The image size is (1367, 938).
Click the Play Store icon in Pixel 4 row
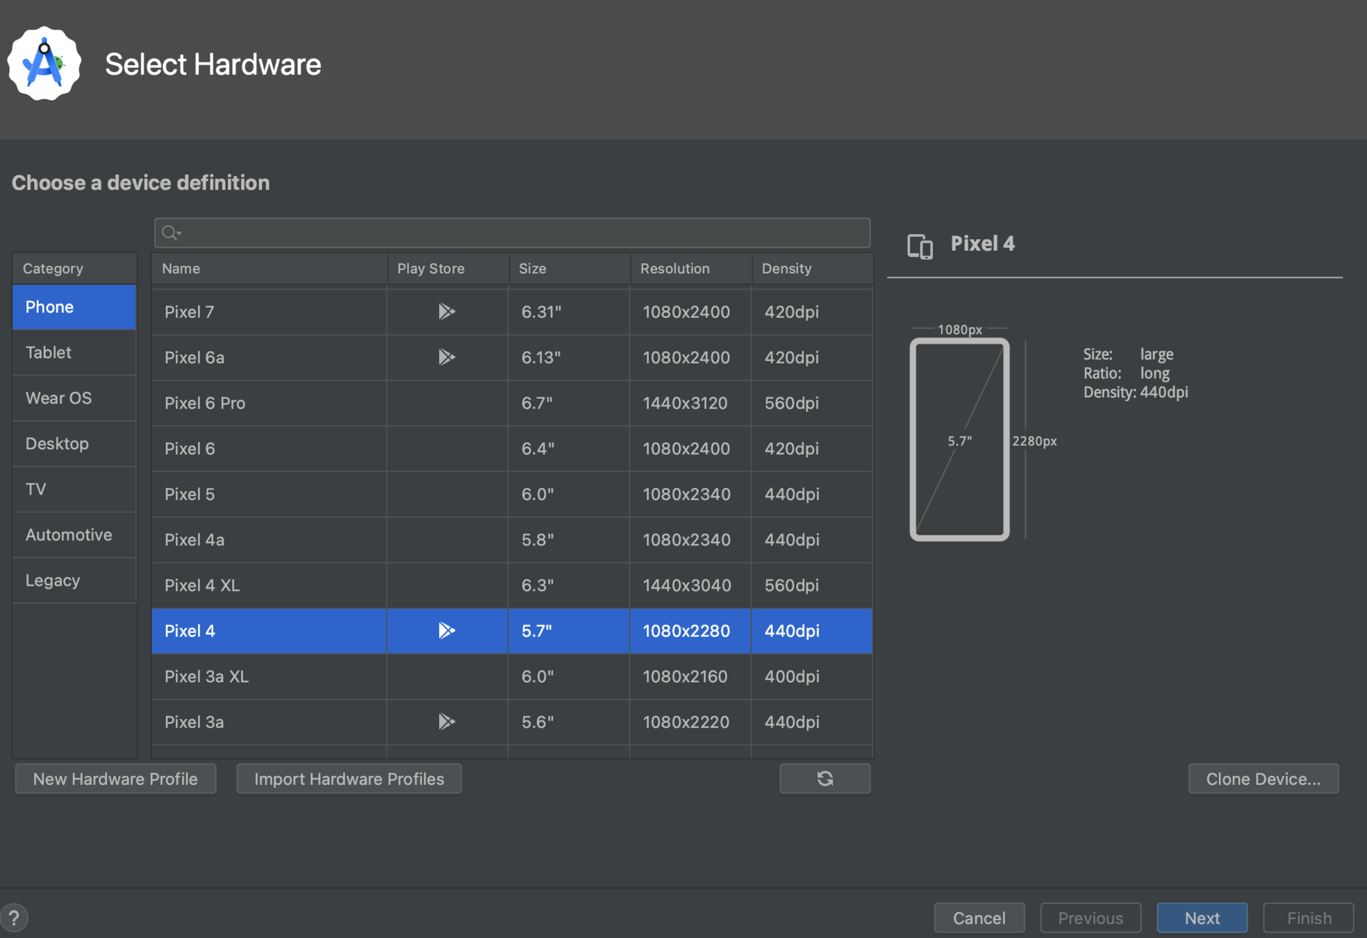tap(446, 631)
